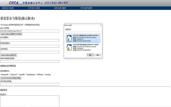Close the Windows Security dialog with X
This screenshot has height=107, width=171.
pyautogui.click(x=101, y=25)
